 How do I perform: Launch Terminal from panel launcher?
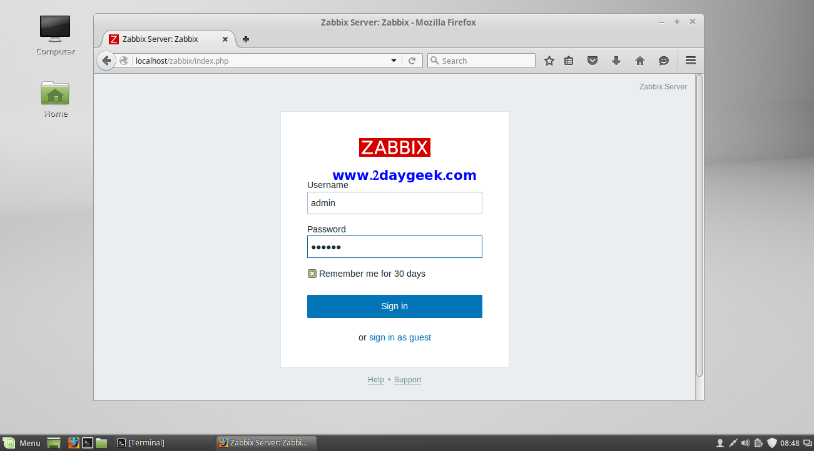(x=88, y=443)
